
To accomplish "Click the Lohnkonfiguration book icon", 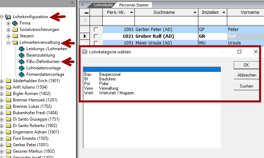I will click(8, 17).
